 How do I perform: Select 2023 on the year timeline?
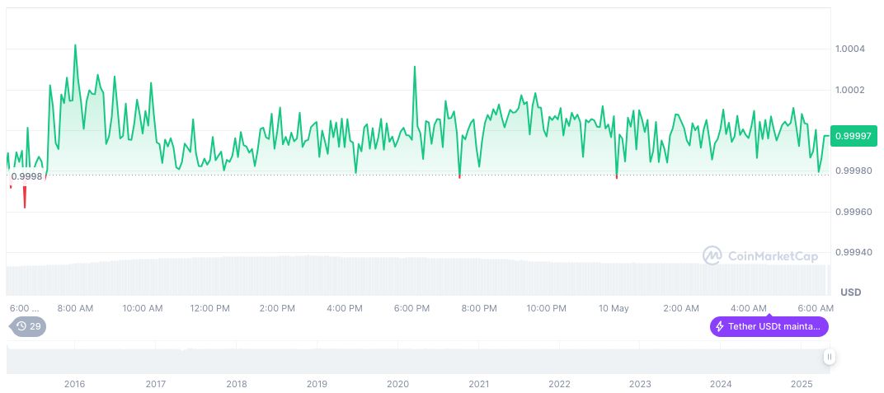[x=640, y=384]
